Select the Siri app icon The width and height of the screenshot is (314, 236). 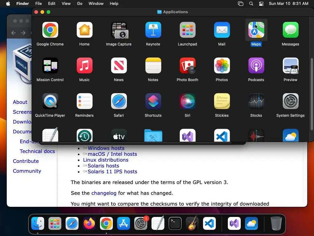(187, 101)
